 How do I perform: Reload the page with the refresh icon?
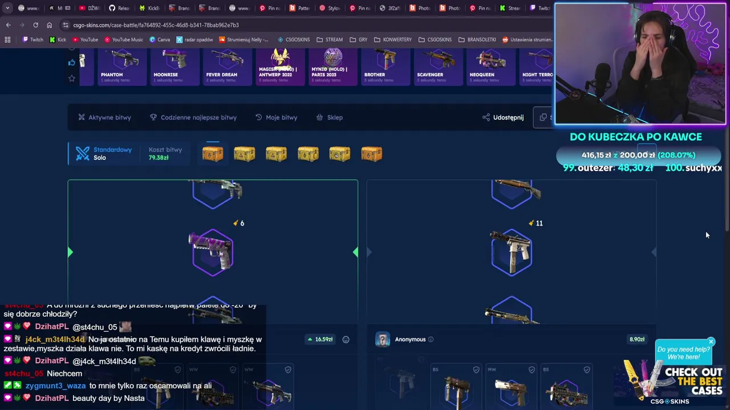coord(35,25)
